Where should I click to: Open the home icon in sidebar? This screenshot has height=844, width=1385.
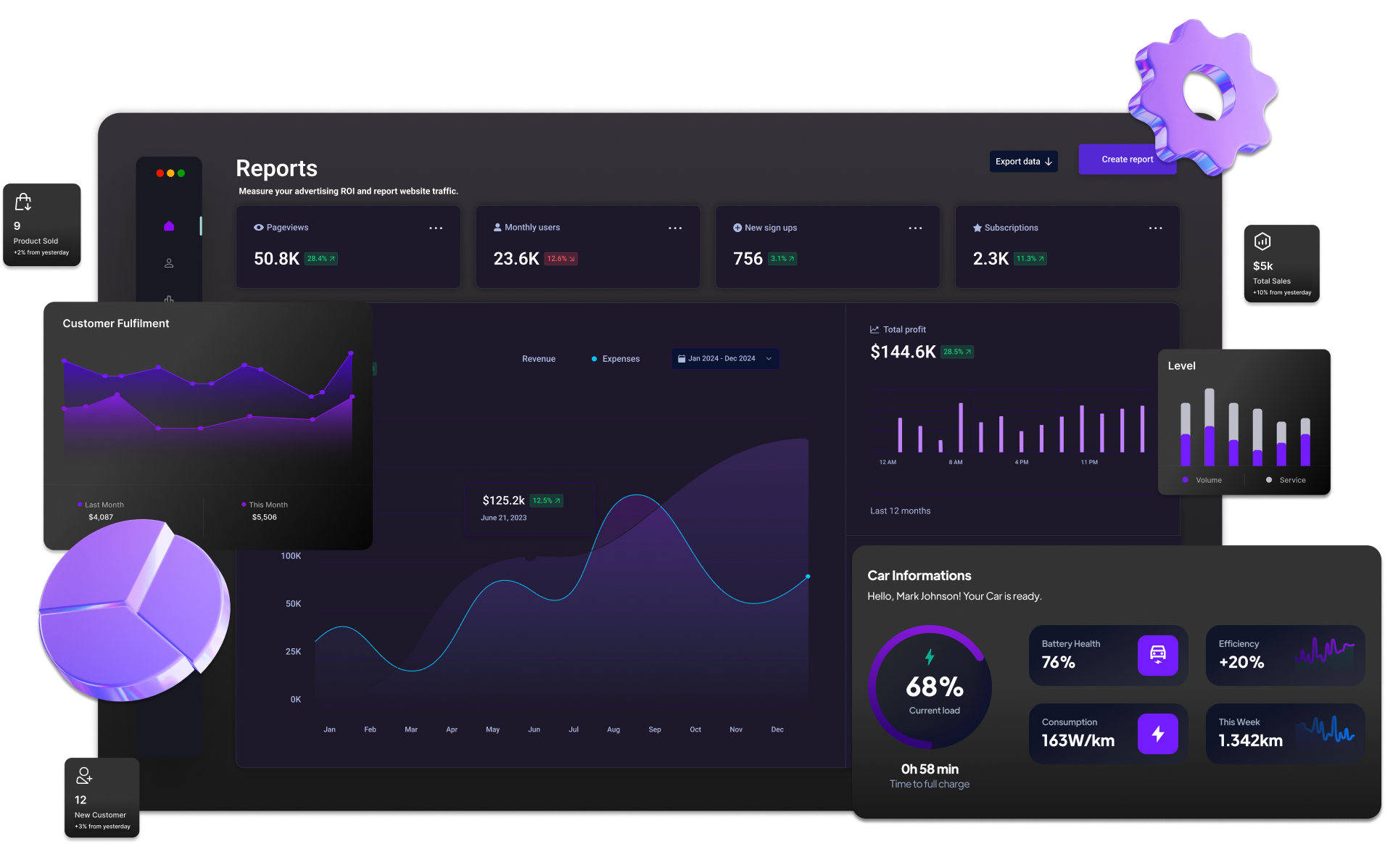[169, 226]
